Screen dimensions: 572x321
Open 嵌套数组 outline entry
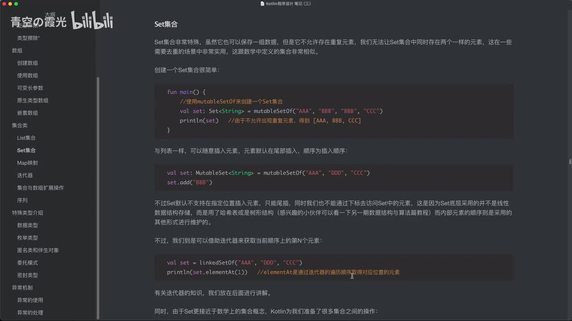point(27,113)
